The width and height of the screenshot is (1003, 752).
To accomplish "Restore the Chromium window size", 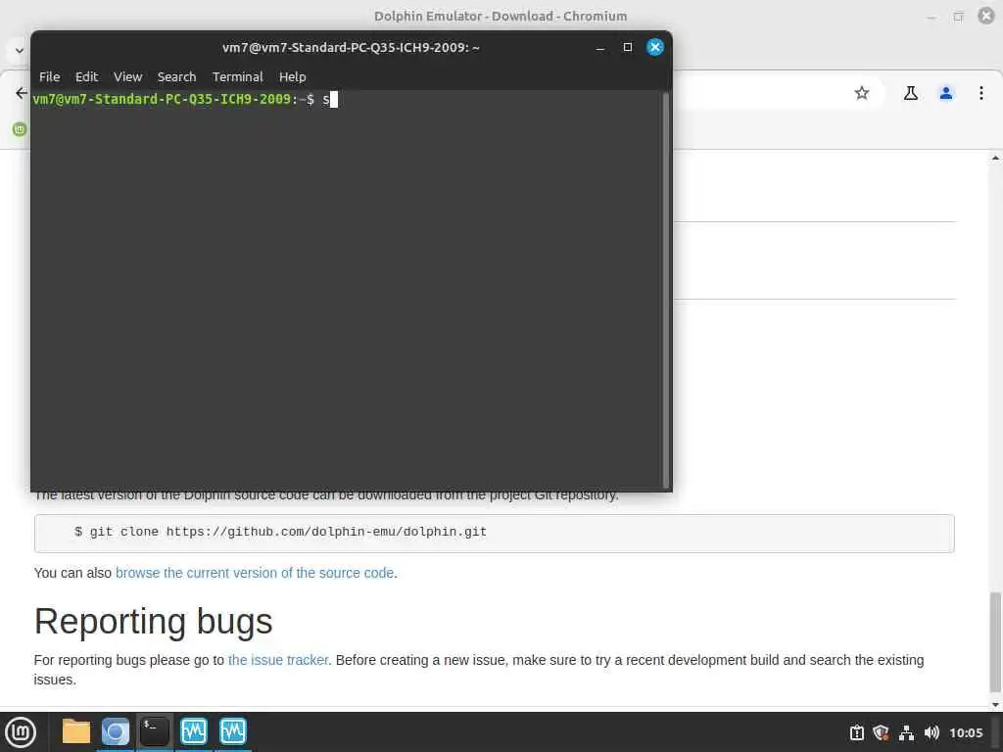I will pyautogui.click(x=958, y=17).
